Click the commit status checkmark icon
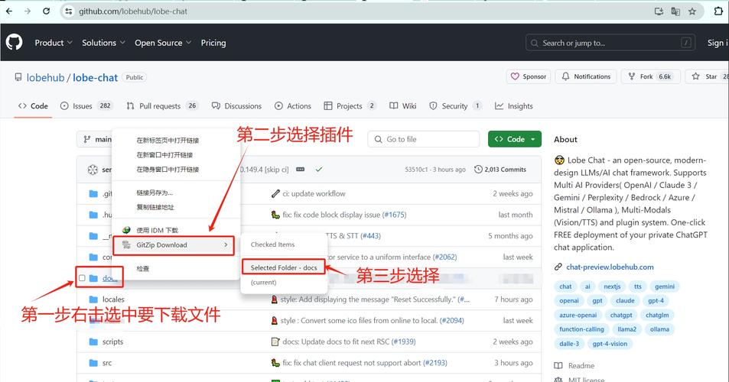Image resolution: width=729 pixels, height=382 pixels. pos(318,169)
